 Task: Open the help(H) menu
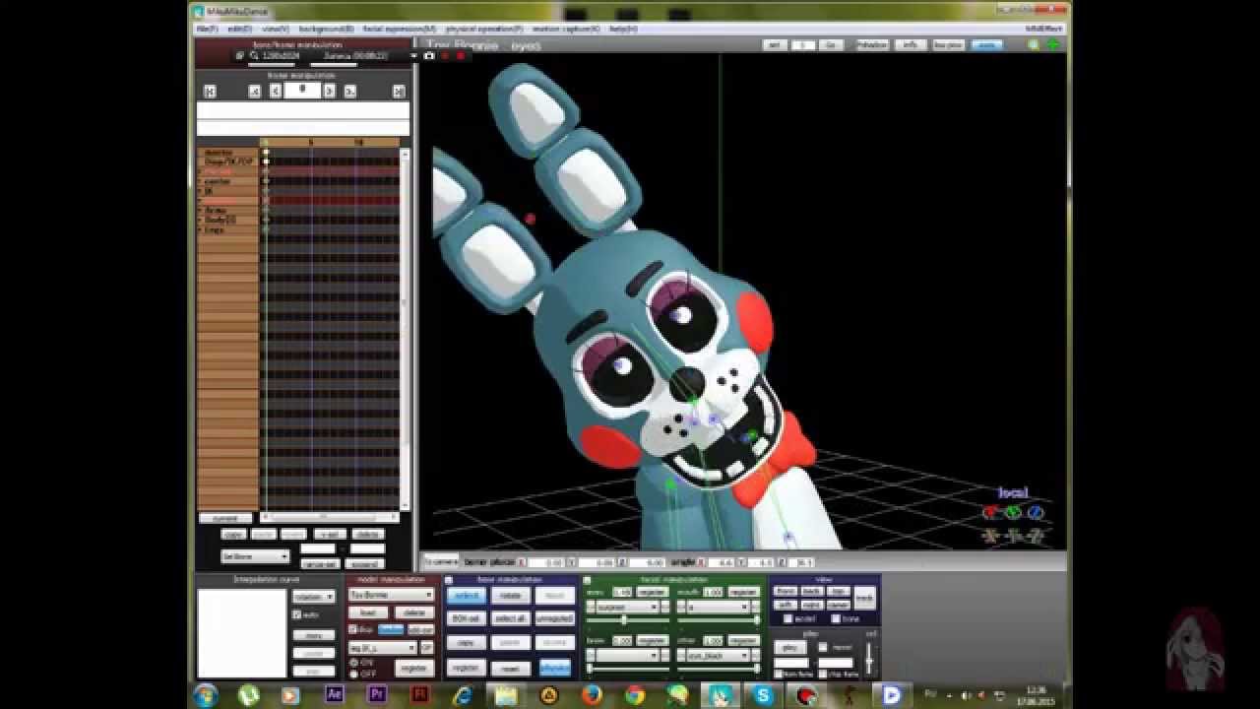[x=624, y=29]
